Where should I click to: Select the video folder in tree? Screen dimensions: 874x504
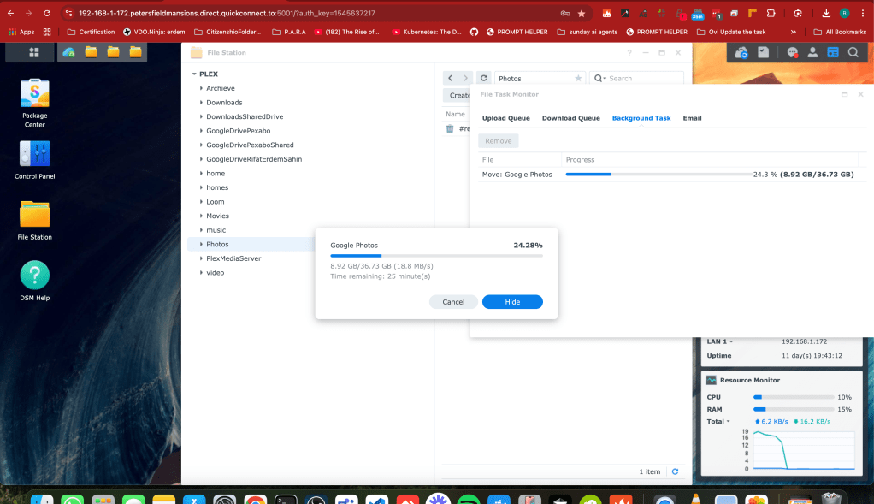pos(216,273)
